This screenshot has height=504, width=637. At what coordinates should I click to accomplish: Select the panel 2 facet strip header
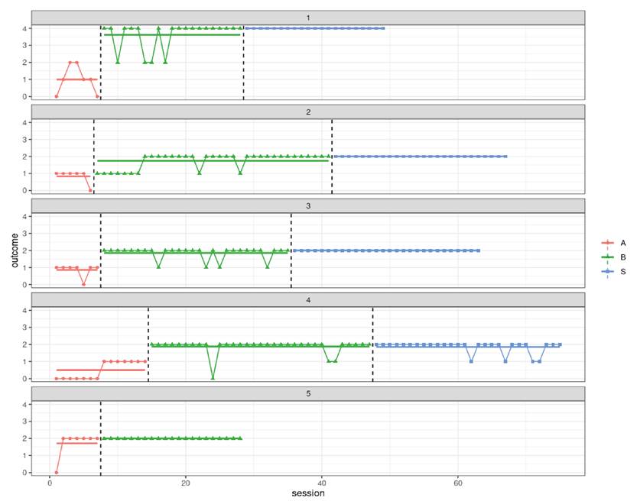[308, 112]
